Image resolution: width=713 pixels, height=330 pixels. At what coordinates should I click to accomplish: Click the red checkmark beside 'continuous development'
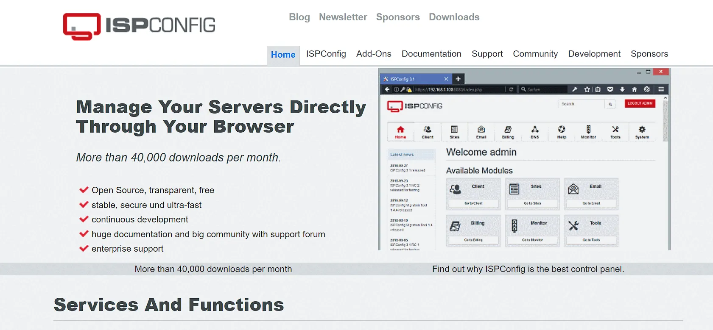point(84,219)
